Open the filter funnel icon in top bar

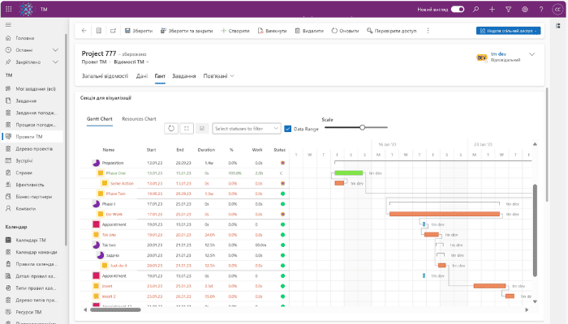pyautogui.click(x=508, y=10)
